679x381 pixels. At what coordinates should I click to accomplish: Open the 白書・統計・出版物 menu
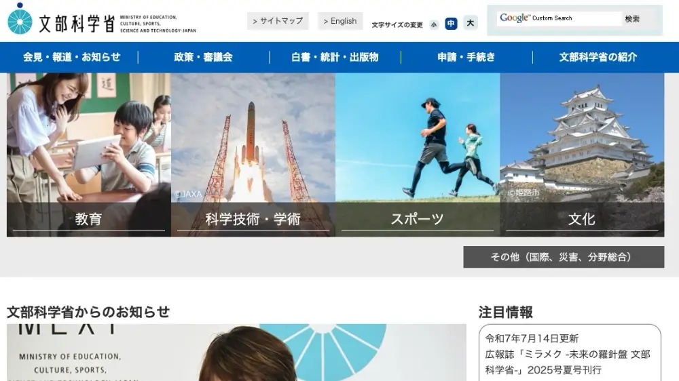(335, 57)
